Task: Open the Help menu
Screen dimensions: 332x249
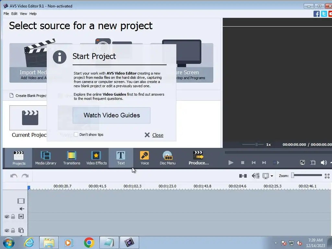Action: [33, 14]
